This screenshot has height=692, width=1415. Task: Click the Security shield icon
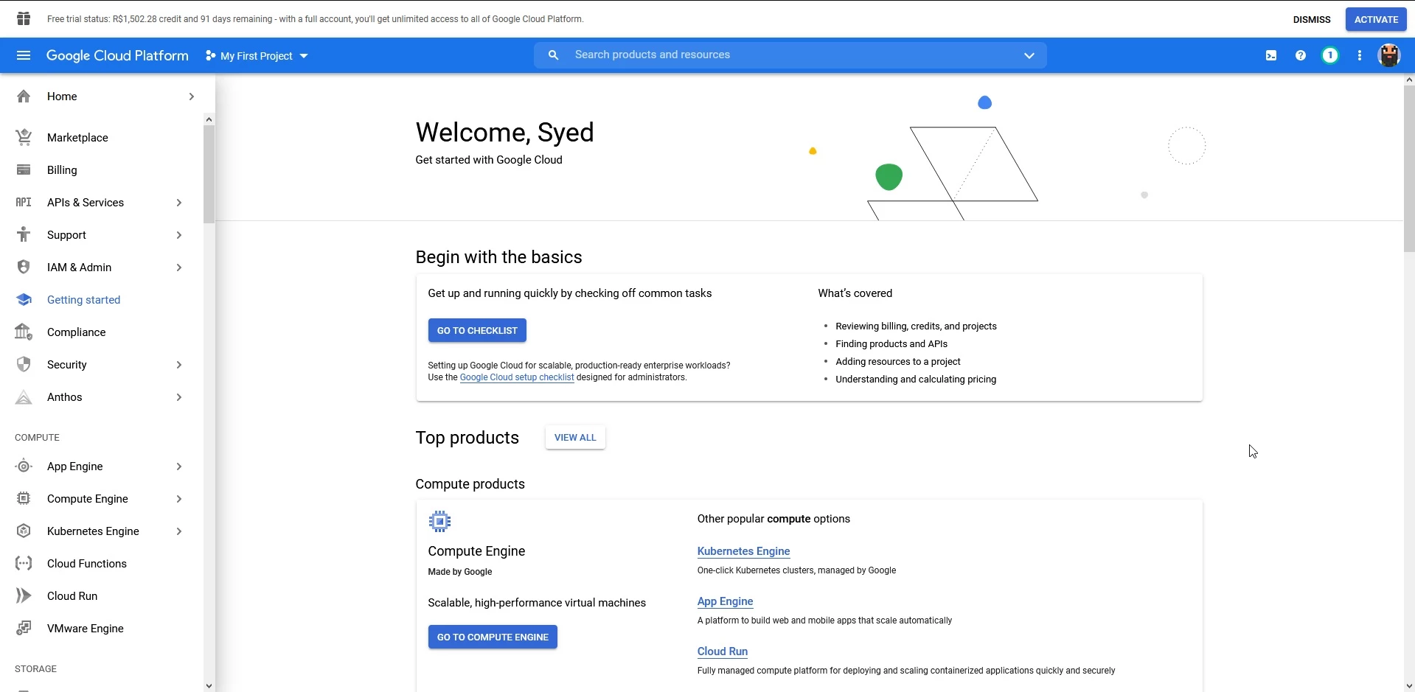tap(24, 365)
